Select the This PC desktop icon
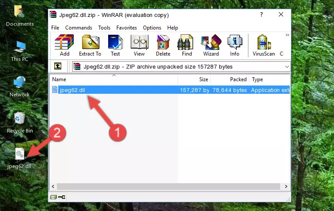Image resolution: width=334 pixels, height=211 pixels. 20,52
